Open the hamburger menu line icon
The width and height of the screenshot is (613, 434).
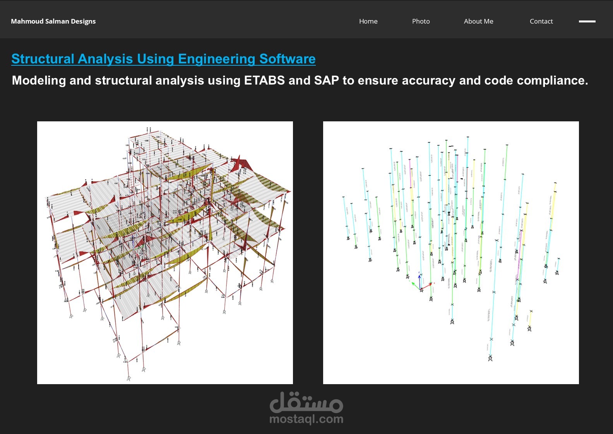(x=587, y=22)
